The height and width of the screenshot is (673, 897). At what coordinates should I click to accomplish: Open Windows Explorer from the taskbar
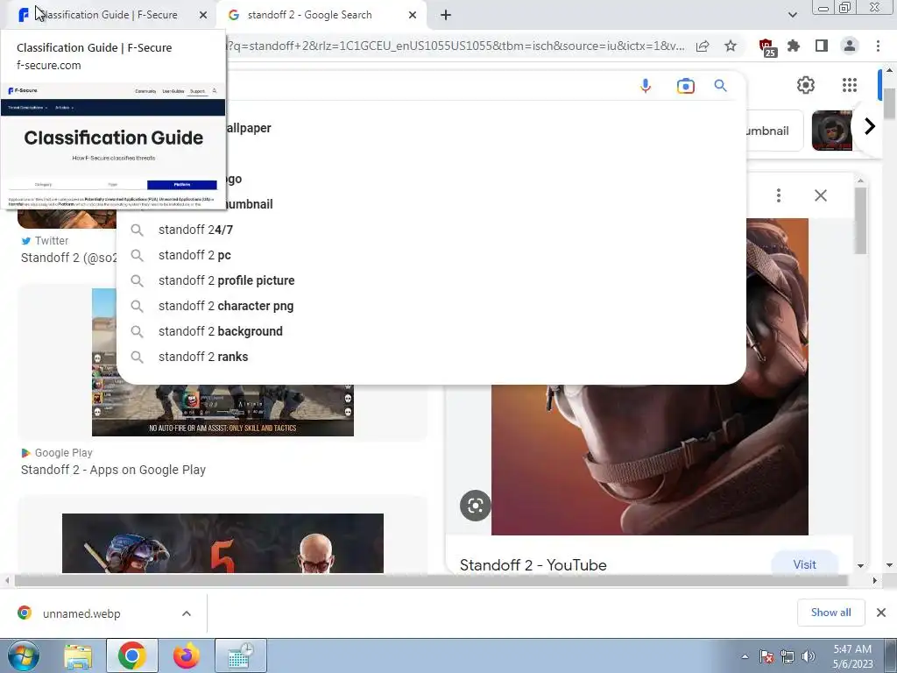(78, 655)
